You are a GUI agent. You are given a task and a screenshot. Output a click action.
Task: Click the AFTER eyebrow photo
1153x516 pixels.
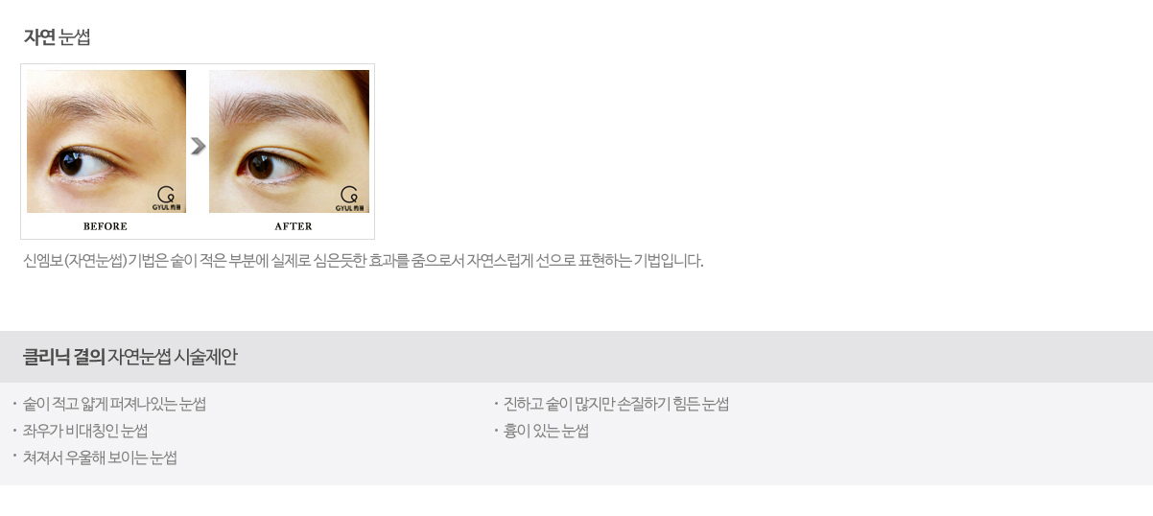289,141
